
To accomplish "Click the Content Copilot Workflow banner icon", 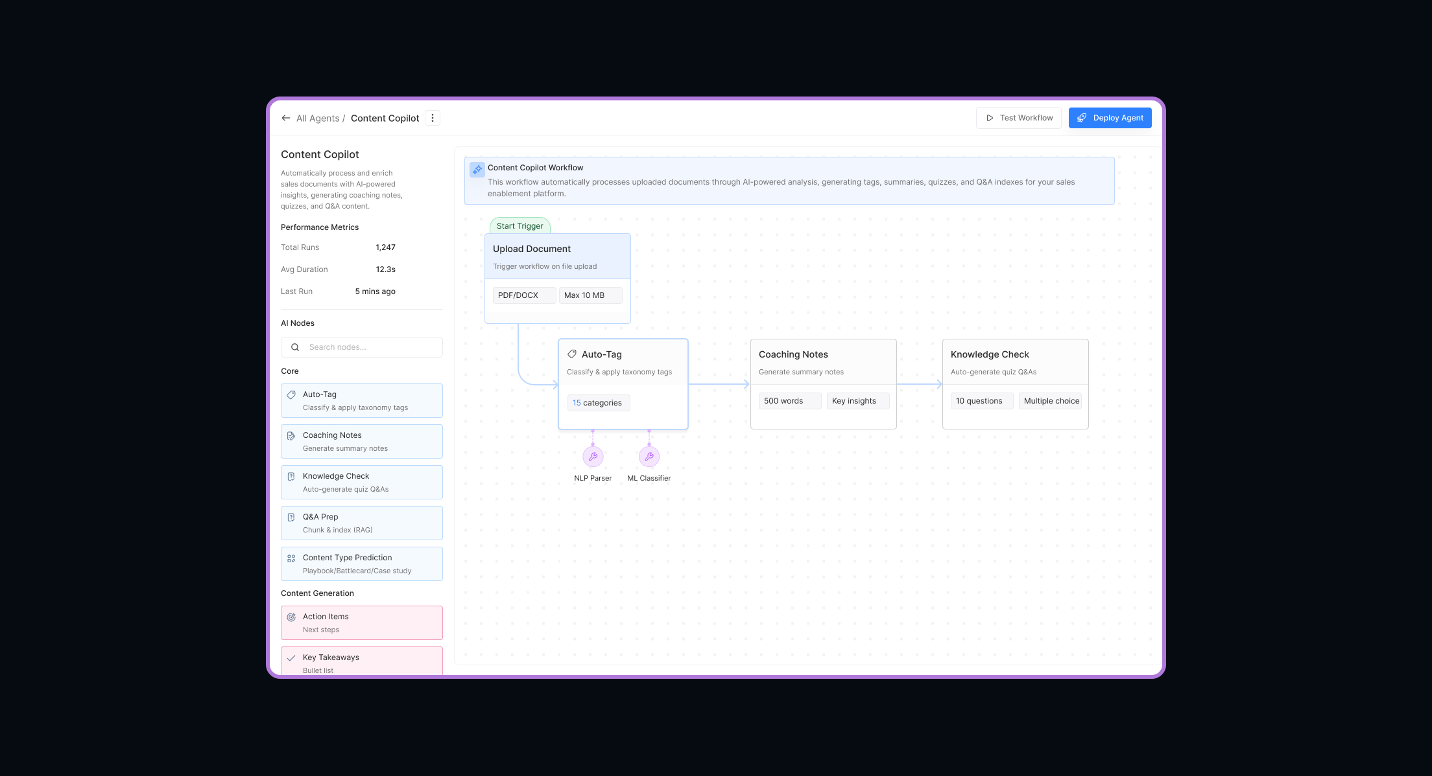I will click(477, 170).
